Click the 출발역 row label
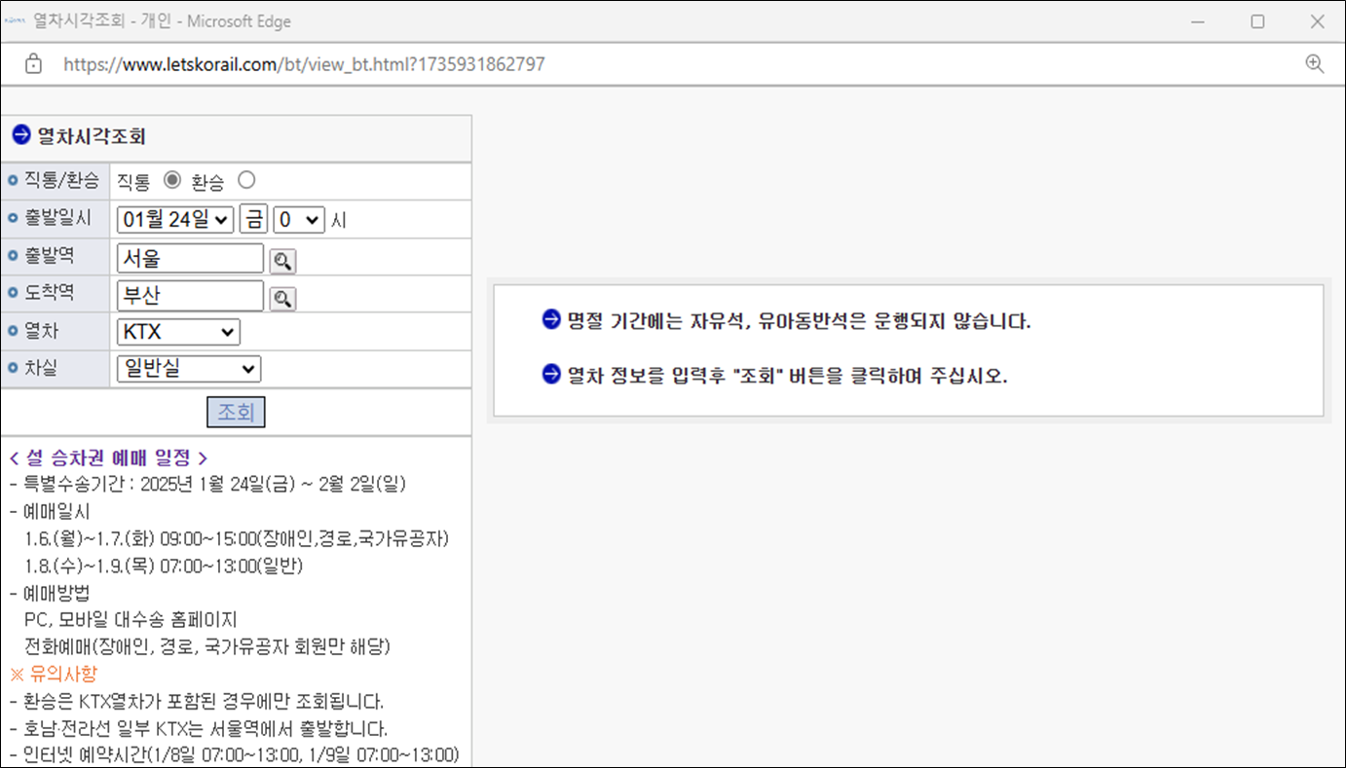The width and height of the screenshot is (1346, 768). pyautogui.click(x=48, y=256)
